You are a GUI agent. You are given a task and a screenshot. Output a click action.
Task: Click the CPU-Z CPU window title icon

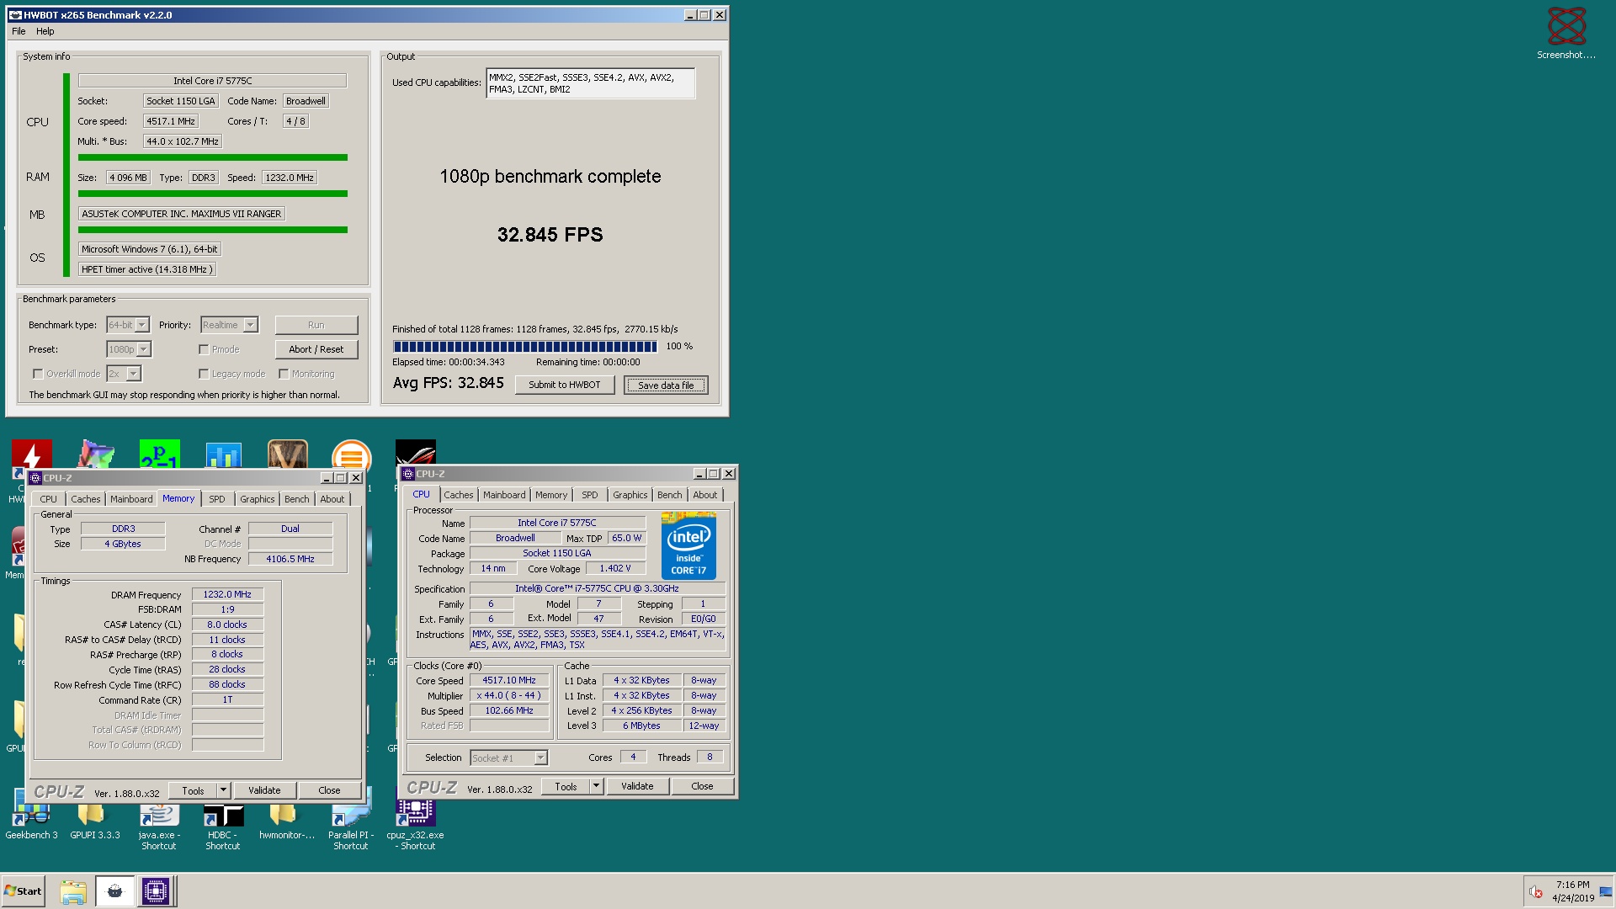tap(408, 474)
